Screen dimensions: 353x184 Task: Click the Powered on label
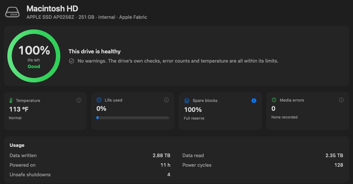tap(22, 165)
